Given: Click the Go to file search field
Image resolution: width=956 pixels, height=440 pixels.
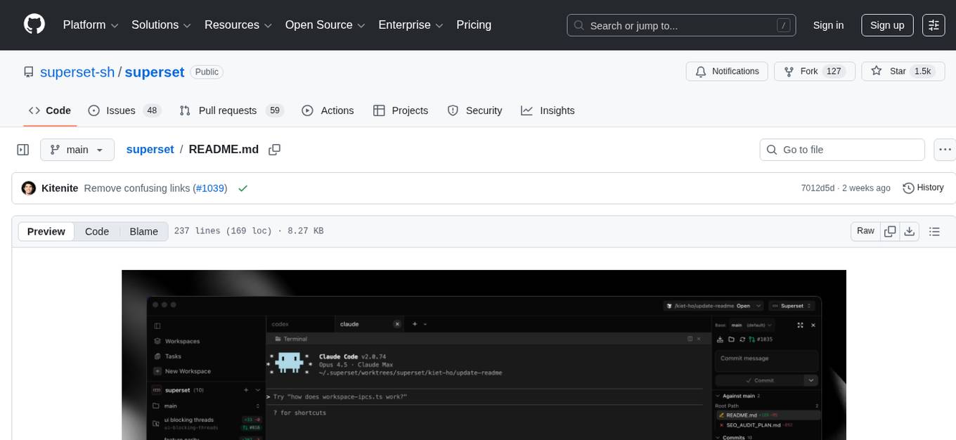Looking at the screenshot, I should (x=841, y=149).
